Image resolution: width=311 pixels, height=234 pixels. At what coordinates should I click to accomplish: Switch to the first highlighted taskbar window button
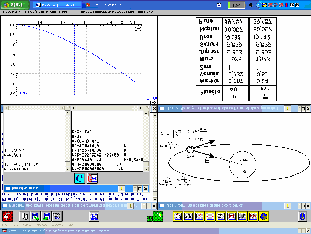[57, 5]
